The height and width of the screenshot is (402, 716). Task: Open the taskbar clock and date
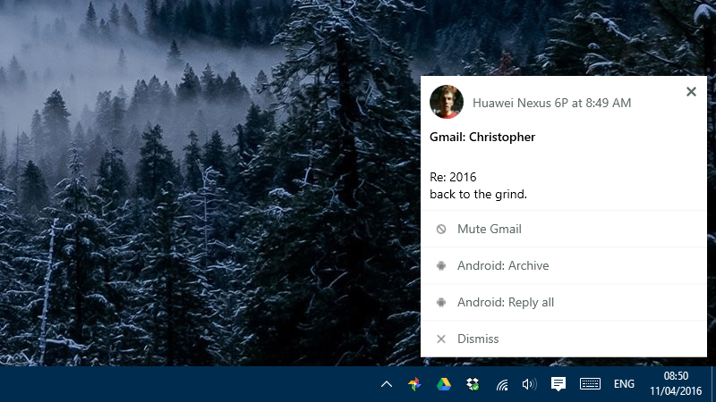pyautogui.click(x=676, y=383)
